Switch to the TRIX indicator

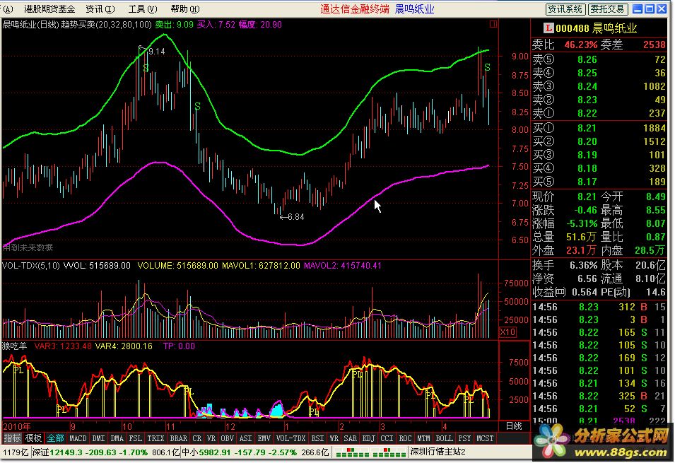155,438
